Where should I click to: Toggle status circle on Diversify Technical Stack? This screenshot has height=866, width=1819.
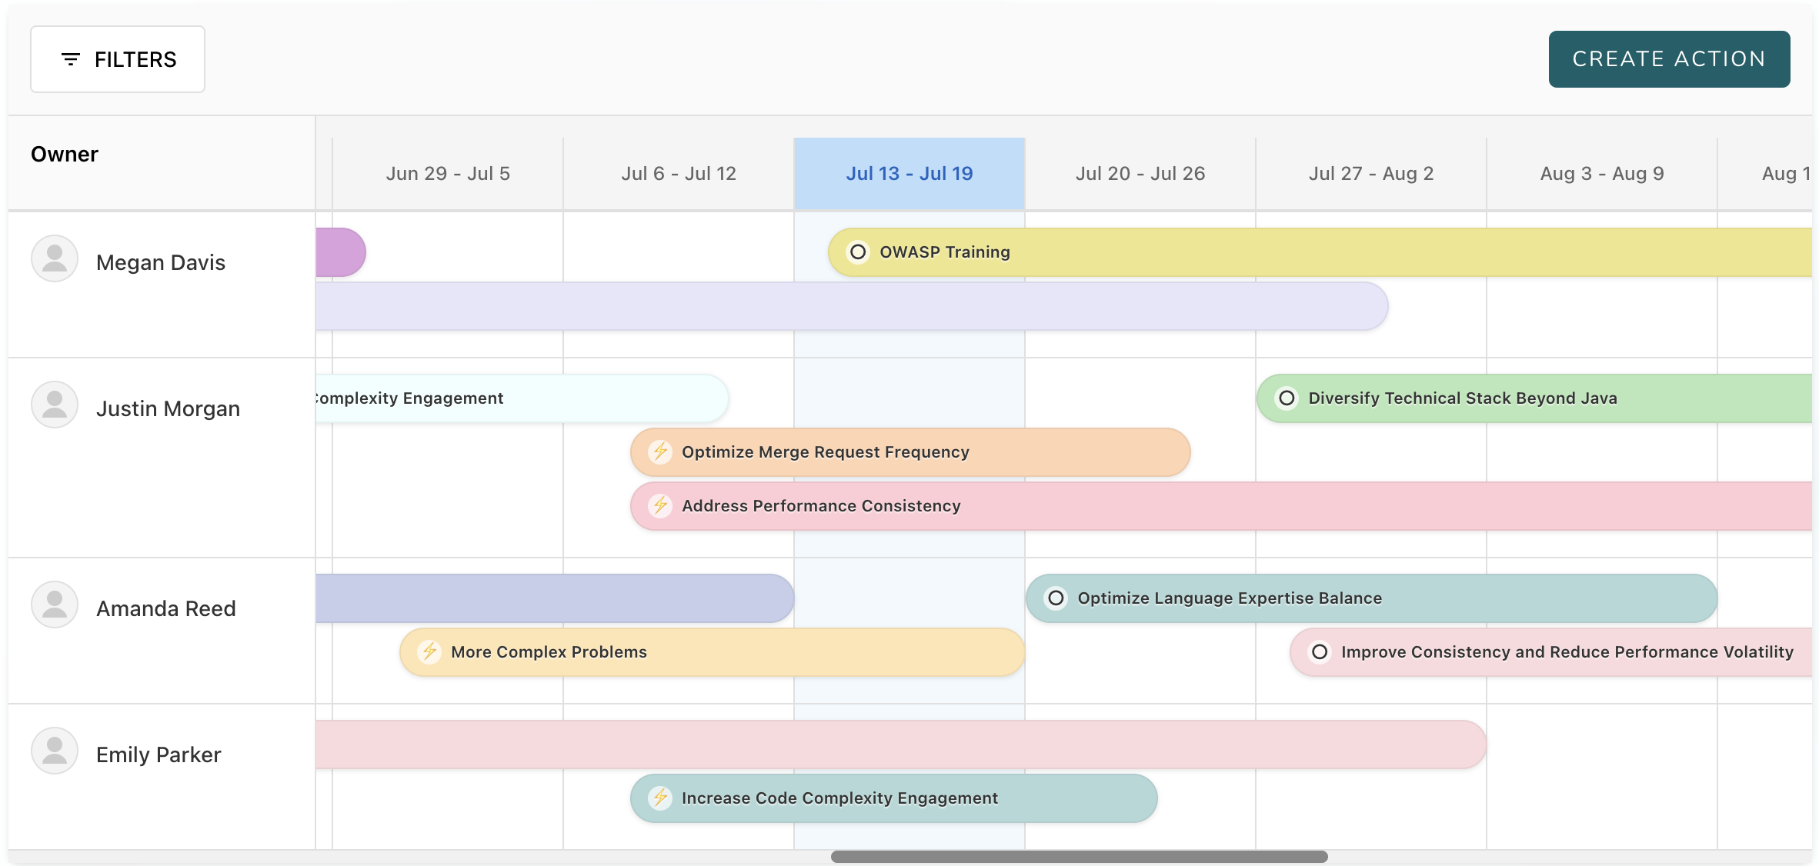point(1287,398)
